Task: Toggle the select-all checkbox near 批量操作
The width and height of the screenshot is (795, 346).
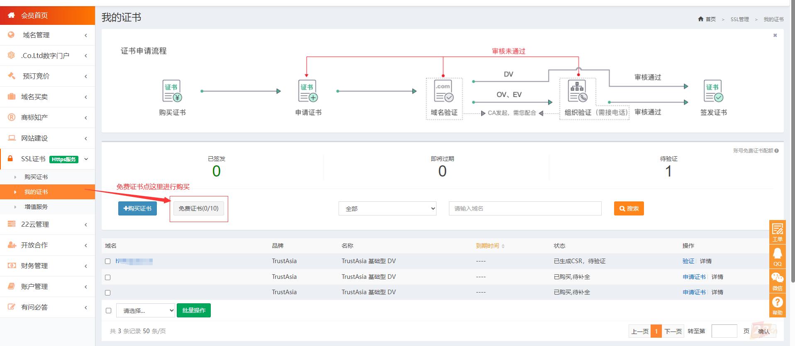Action: [x=109, y=310]
